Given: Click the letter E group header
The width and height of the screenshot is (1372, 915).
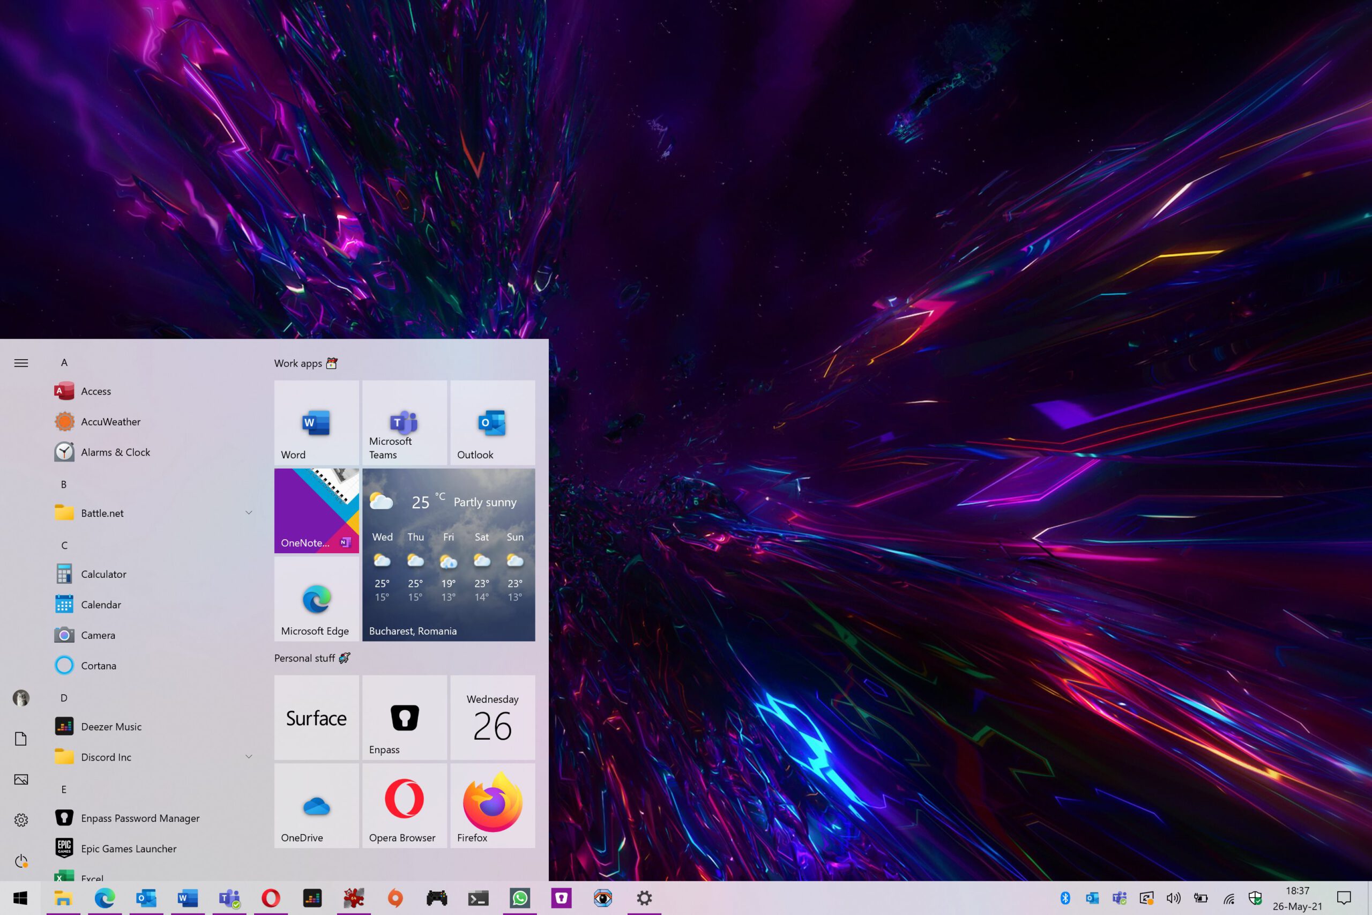Looking at the screenshot, I should (64, 790).
